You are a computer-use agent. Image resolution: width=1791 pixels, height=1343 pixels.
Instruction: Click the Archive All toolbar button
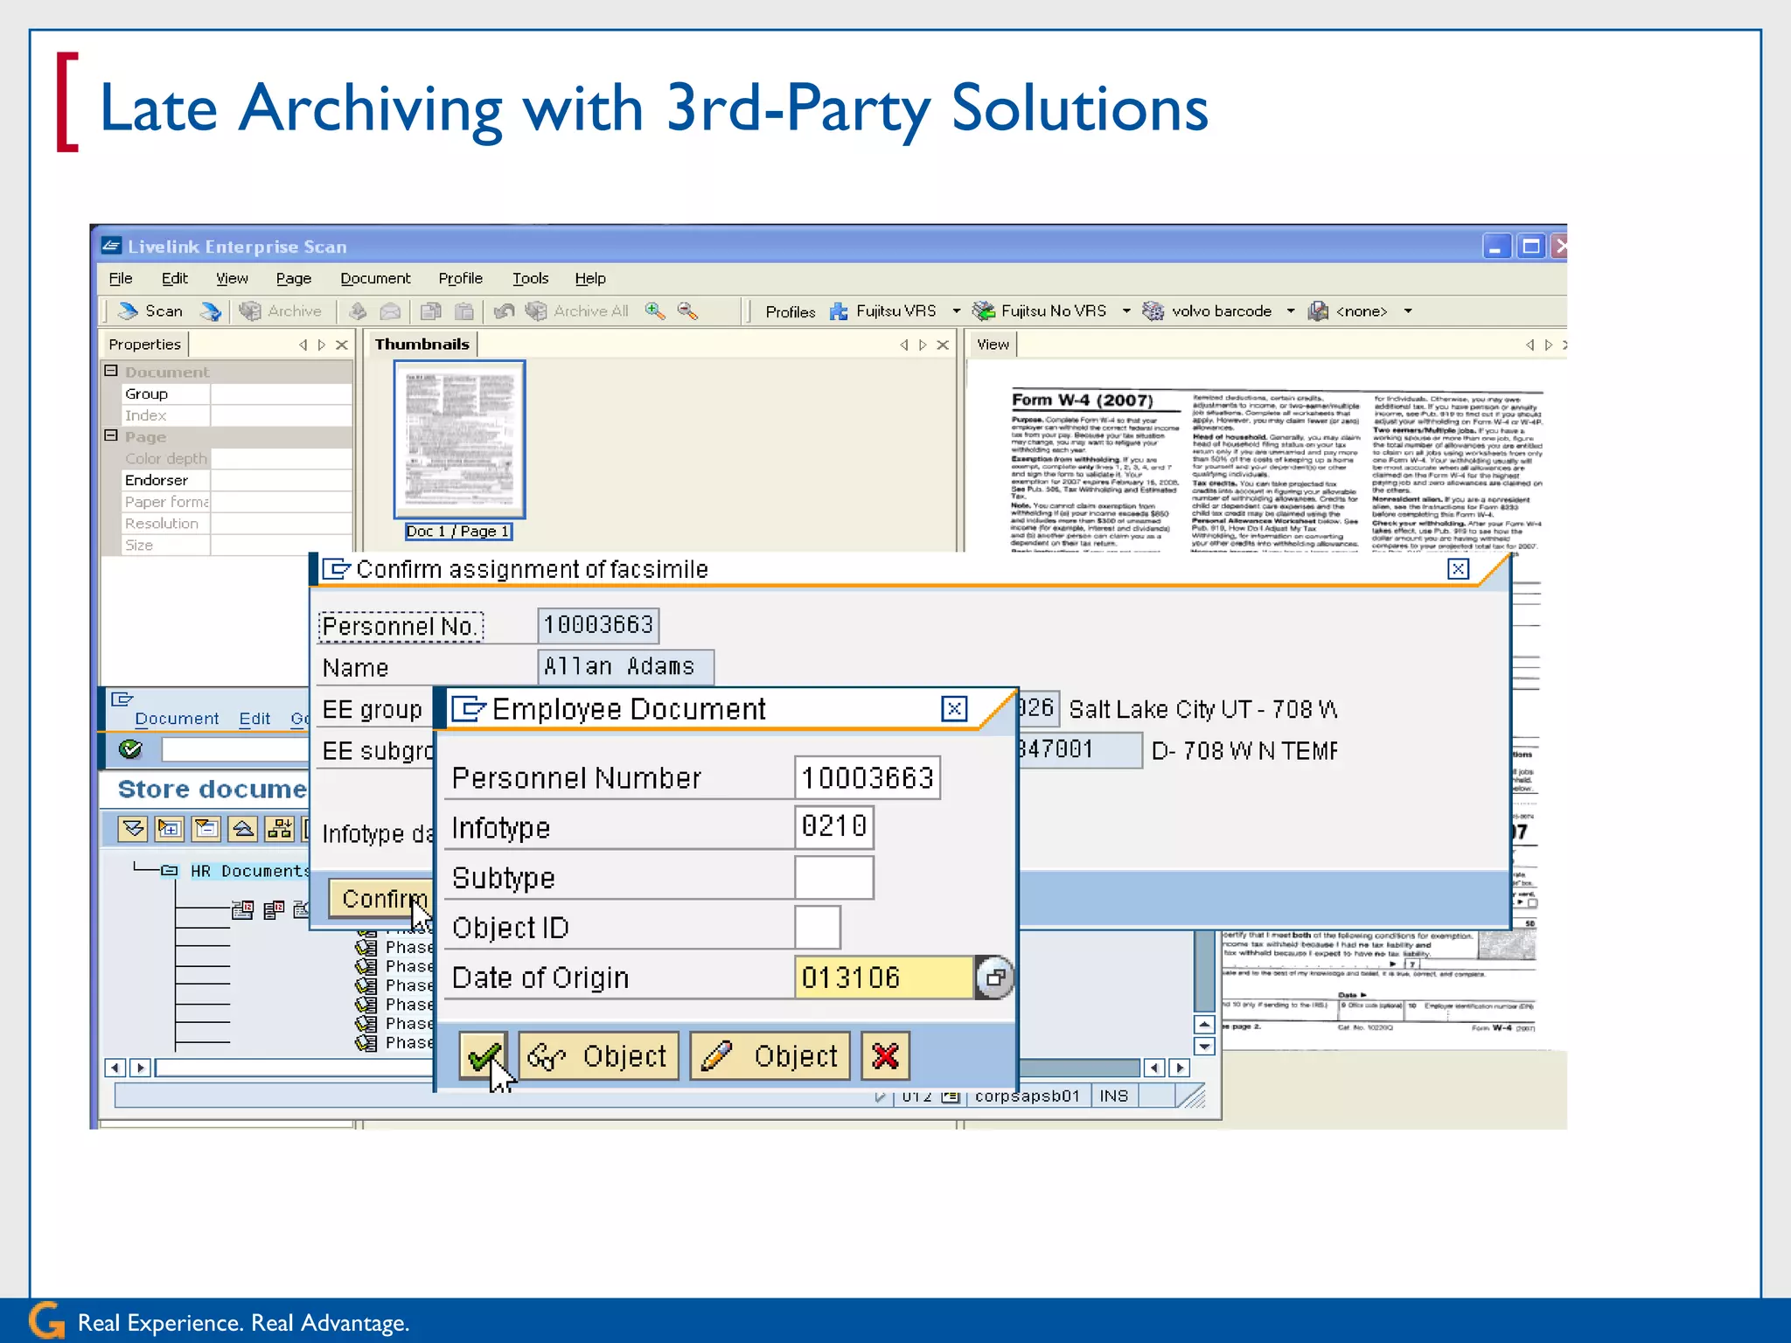tap(577, 311)
